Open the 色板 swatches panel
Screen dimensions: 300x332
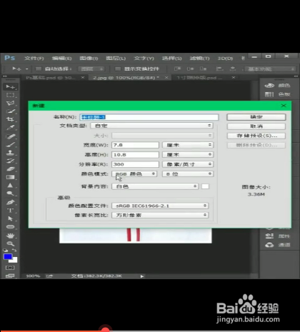tap(277, 94)
